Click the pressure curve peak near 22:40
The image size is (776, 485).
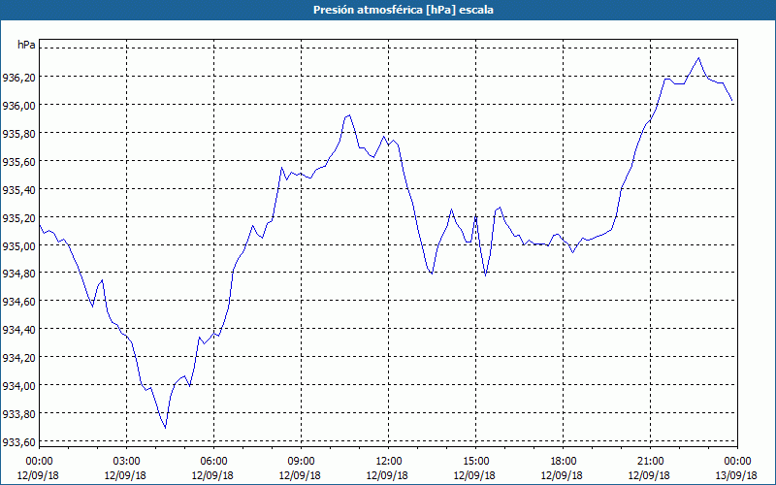(698, 58)
